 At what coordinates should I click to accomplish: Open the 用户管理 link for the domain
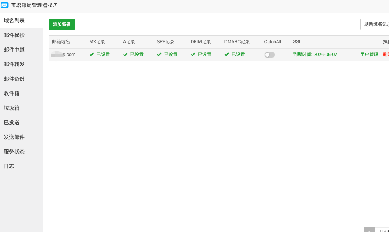point(369,55)
